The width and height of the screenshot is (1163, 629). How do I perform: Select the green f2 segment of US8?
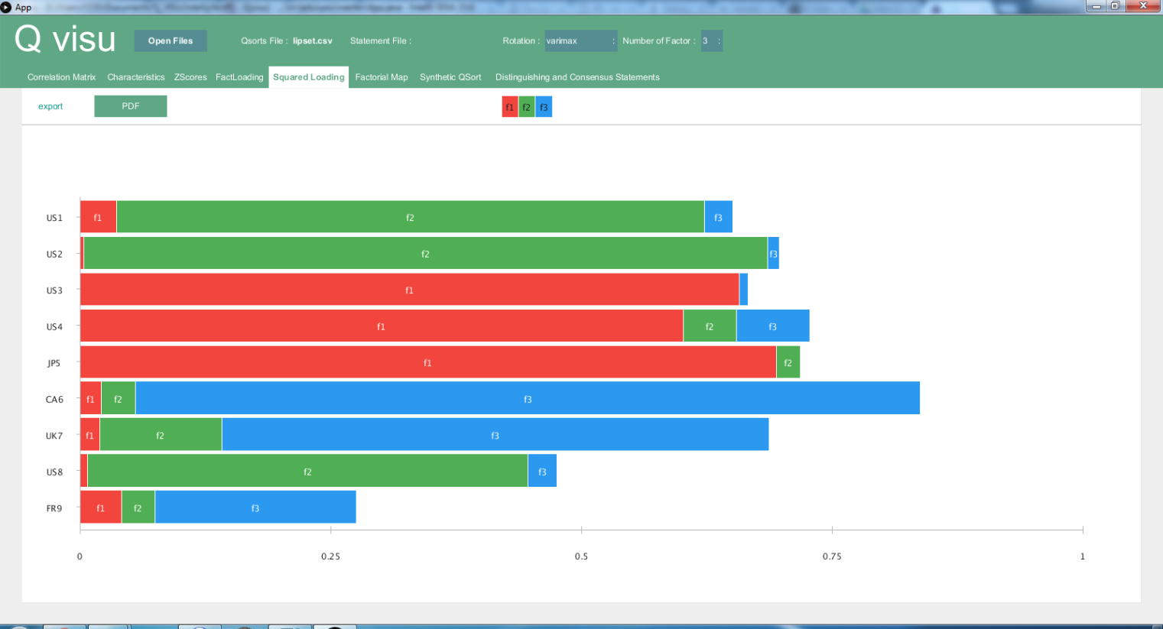tap(307, 471)
